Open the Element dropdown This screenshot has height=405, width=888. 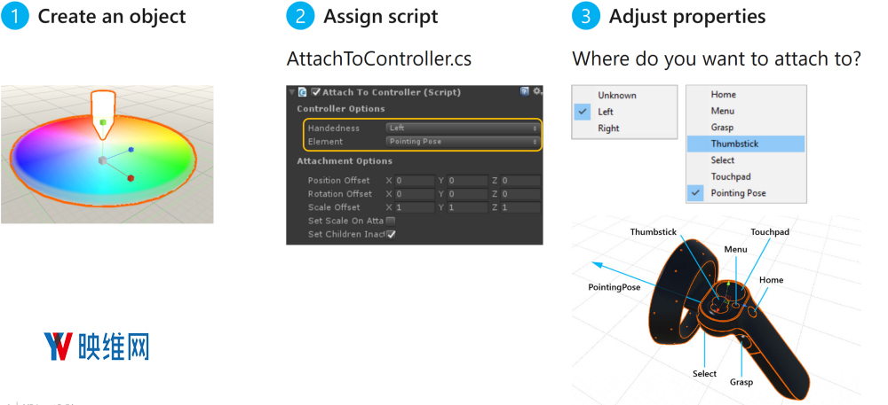(x=464, y=142)
